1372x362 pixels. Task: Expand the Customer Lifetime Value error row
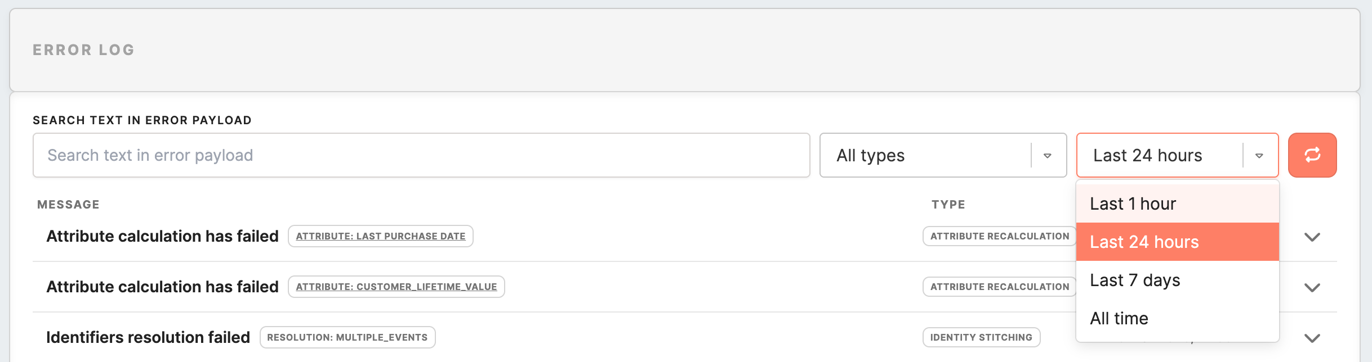(x=1312, y=287)
